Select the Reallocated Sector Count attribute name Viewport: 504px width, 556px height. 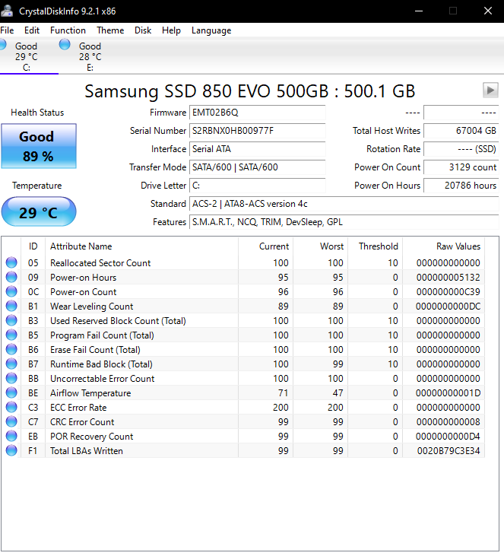pyautogui.click(x=100, y=263)
